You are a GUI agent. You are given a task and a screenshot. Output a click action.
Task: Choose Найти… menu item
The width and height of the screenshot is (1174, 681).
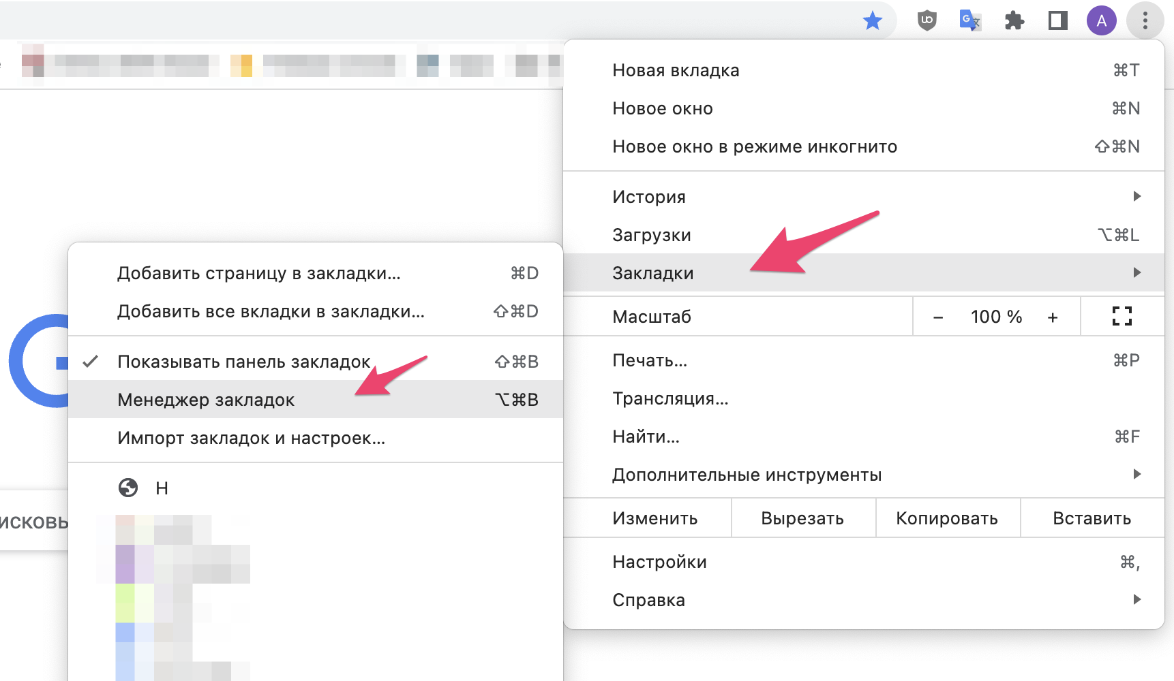click(x=864, y=437)
